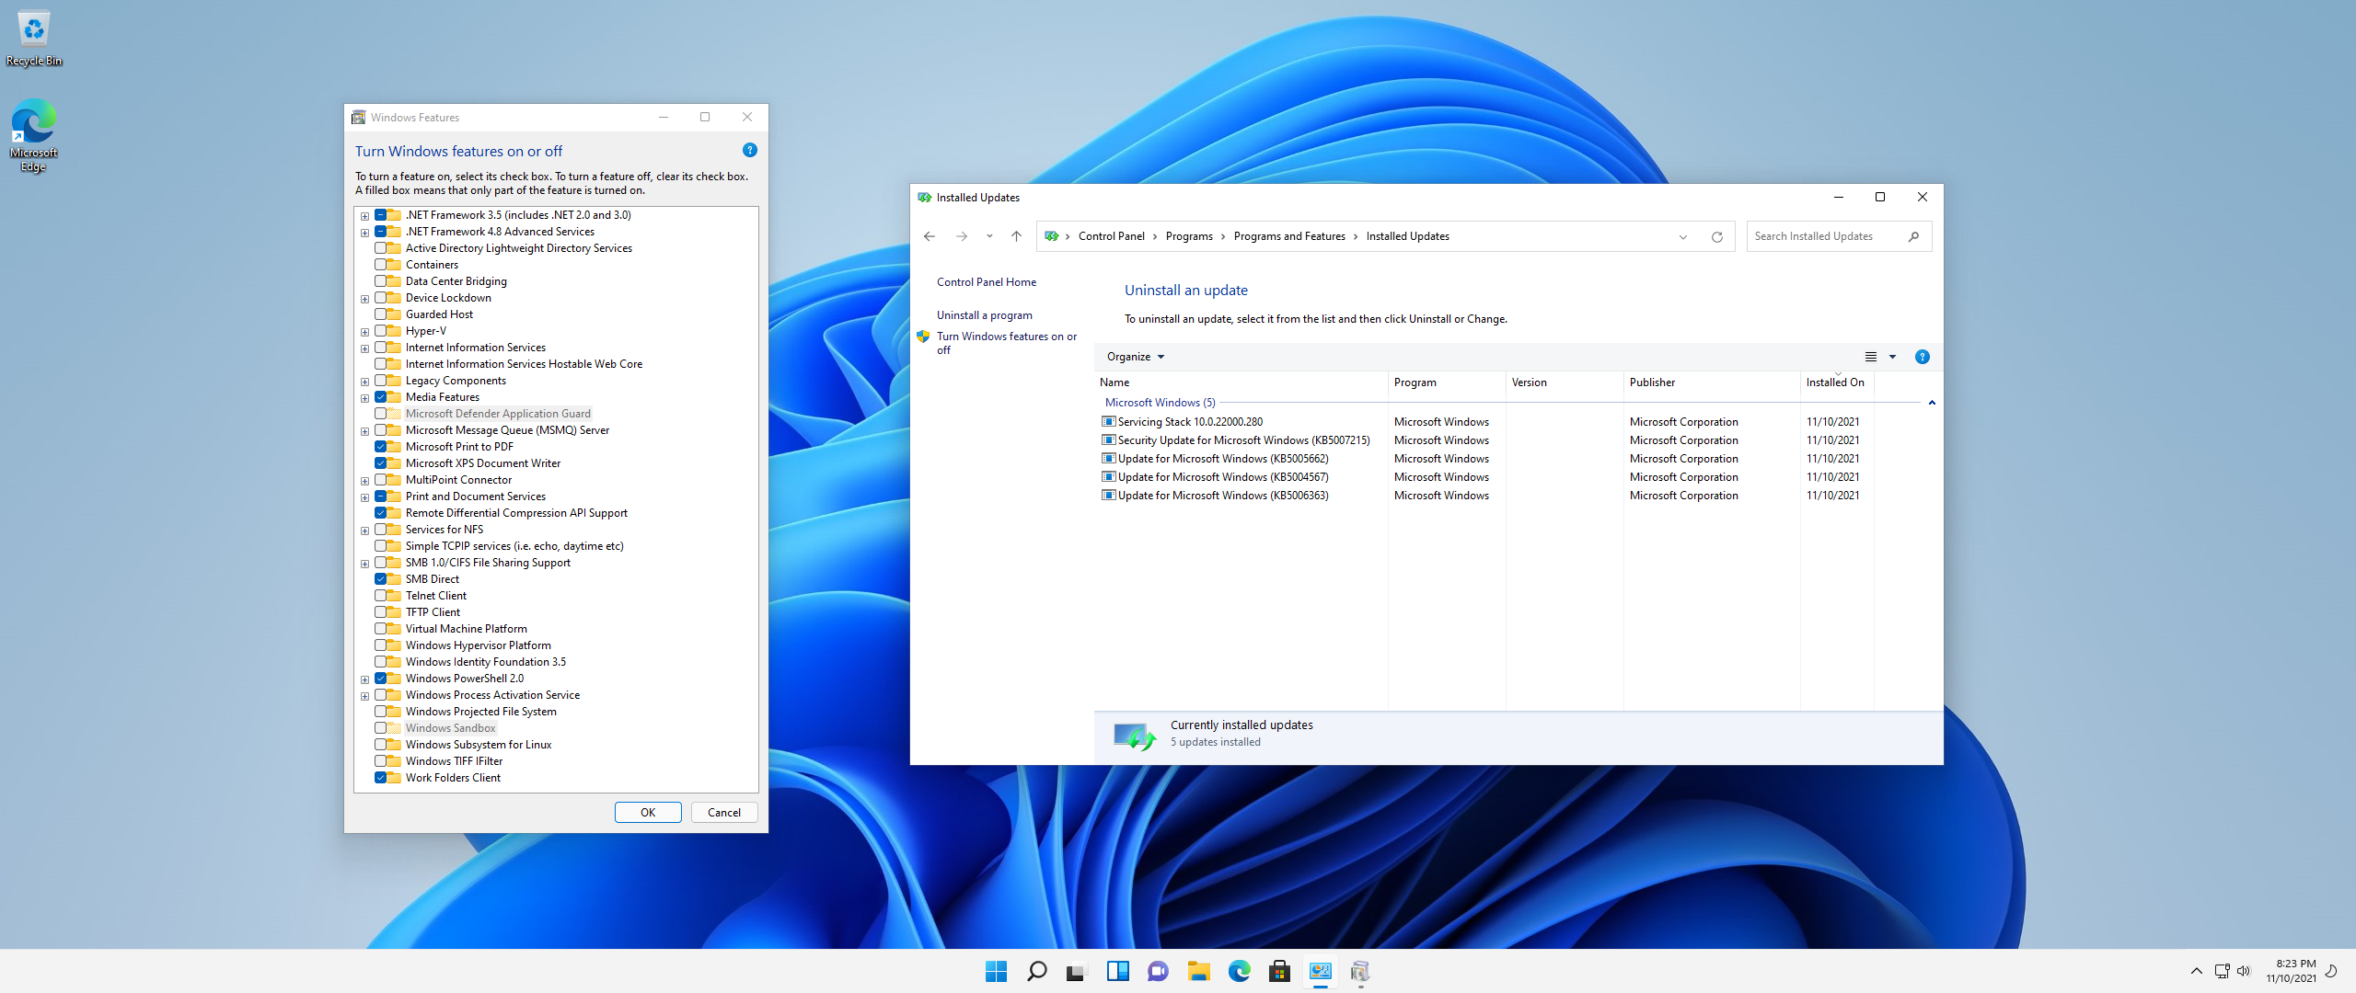This screenshot has width=2356, height=993.
Task: Sort by the Installed On column header
Action: 1837,382
